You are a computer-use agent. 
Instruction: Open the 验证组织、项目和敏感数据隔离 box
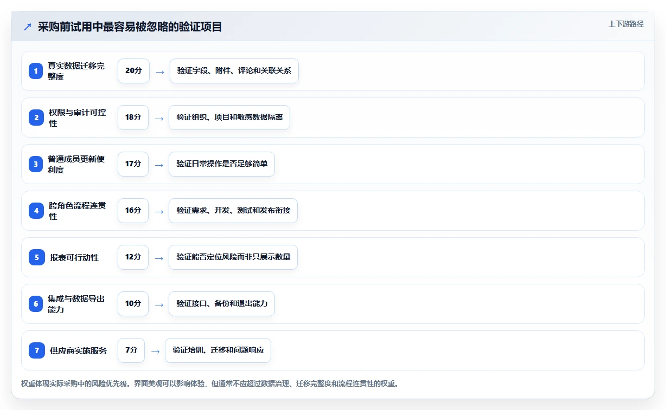click(229, 118)
